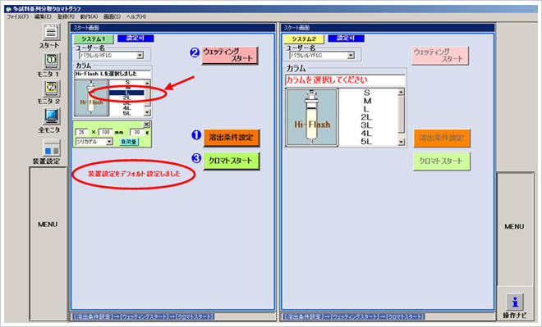Click the System 1 溶出条件設定 button
Screen dimensions: 542x327
click(x=232, y=138)
